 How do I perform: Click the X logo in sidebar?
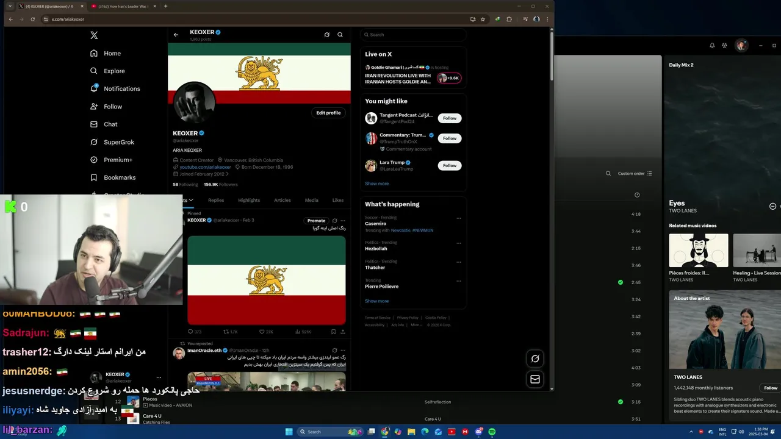click(x=94, y=35)
